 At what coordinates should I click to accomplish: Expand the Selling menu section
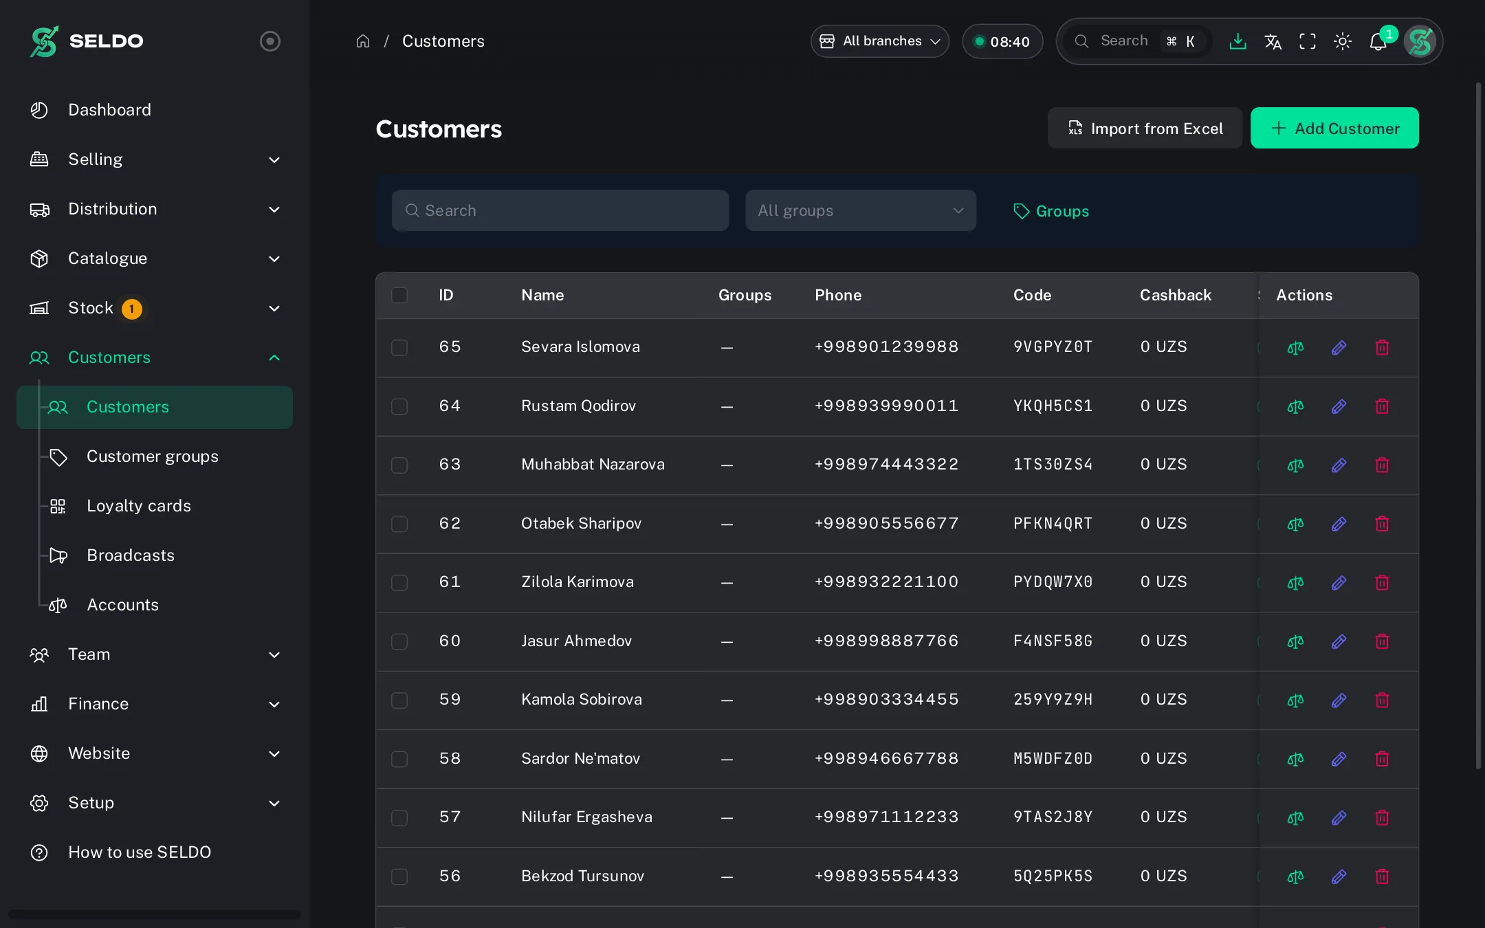click(155, 159)
